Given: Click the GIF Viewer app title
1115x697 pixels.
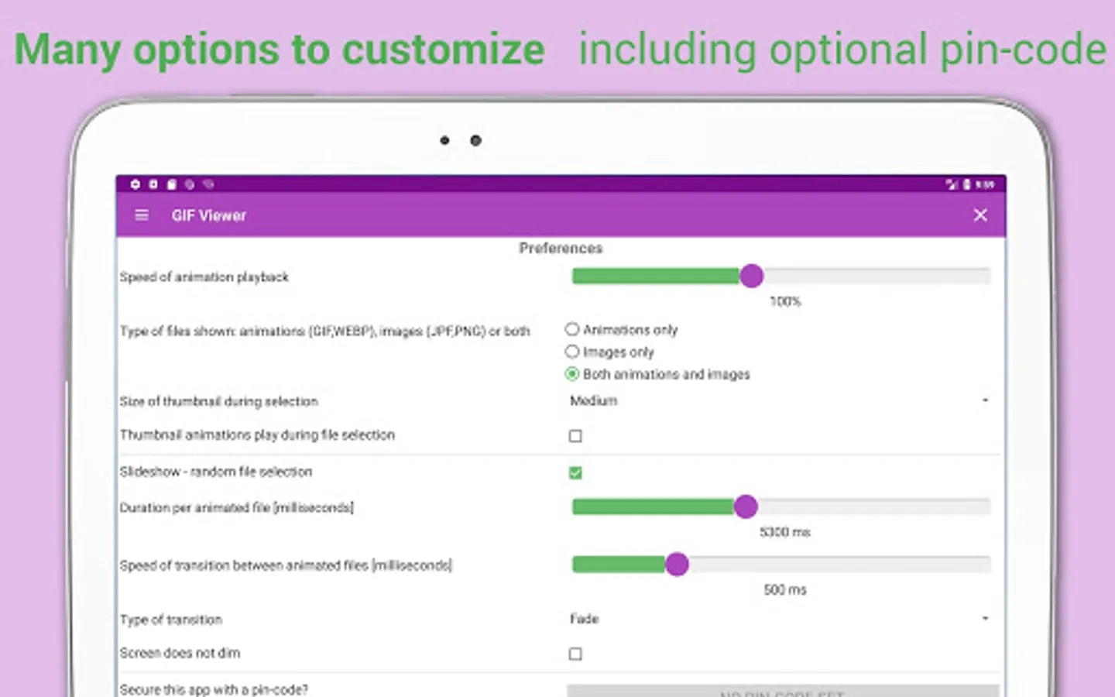Looking at the screenshot, I should tap(209, 216).
